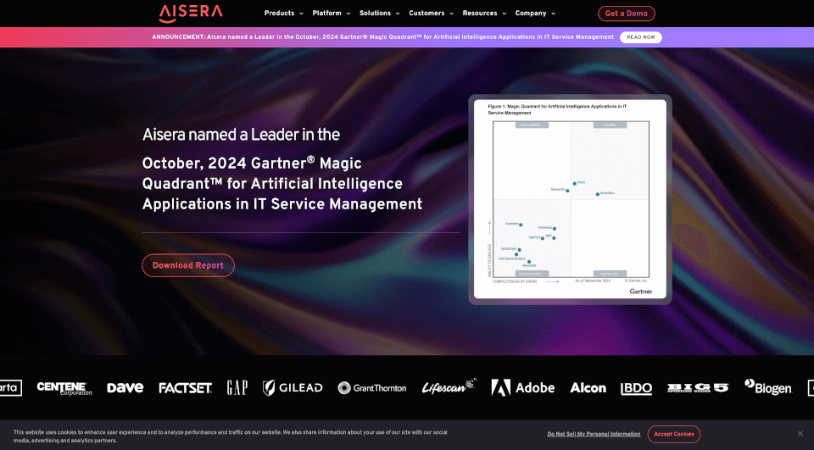Click the Biogen logo
814x450 pixels.
(x=767, y=387)
